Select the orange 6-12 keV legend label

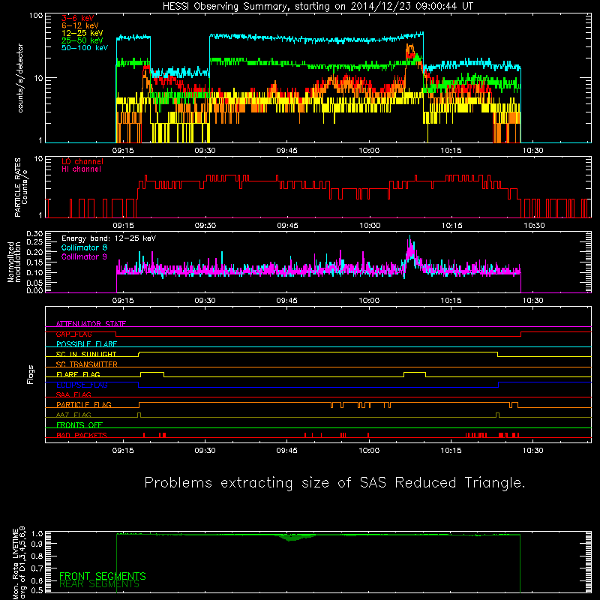(80, 25)
